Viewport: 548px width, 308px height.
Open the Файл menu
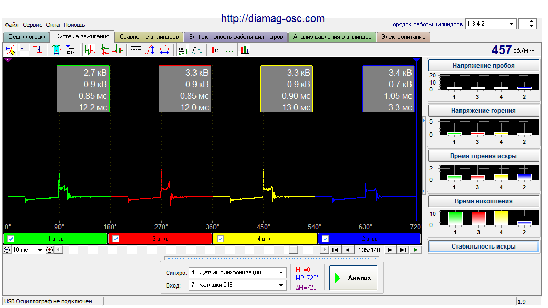(x=12, y=25)
